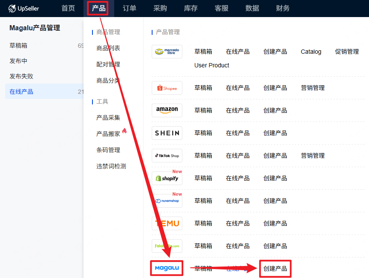This screenshot has height=278, width=369.
Task: Open the 订单 top menu tab
Action: (130, 8)
